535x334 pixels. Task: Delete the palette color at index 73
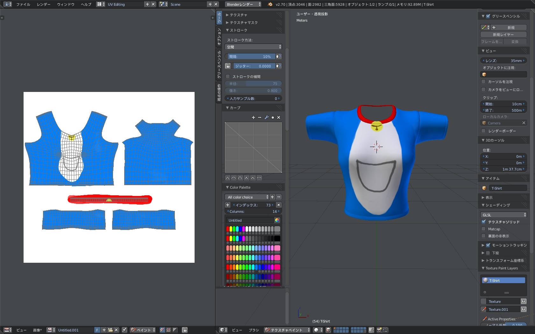(x=279, y=205)
